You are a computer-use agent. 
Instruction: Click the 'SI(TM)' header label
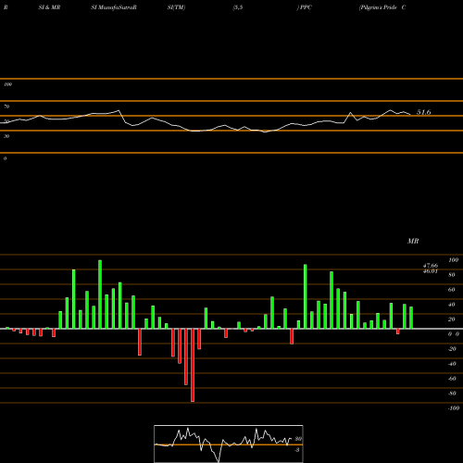[176, 7]
